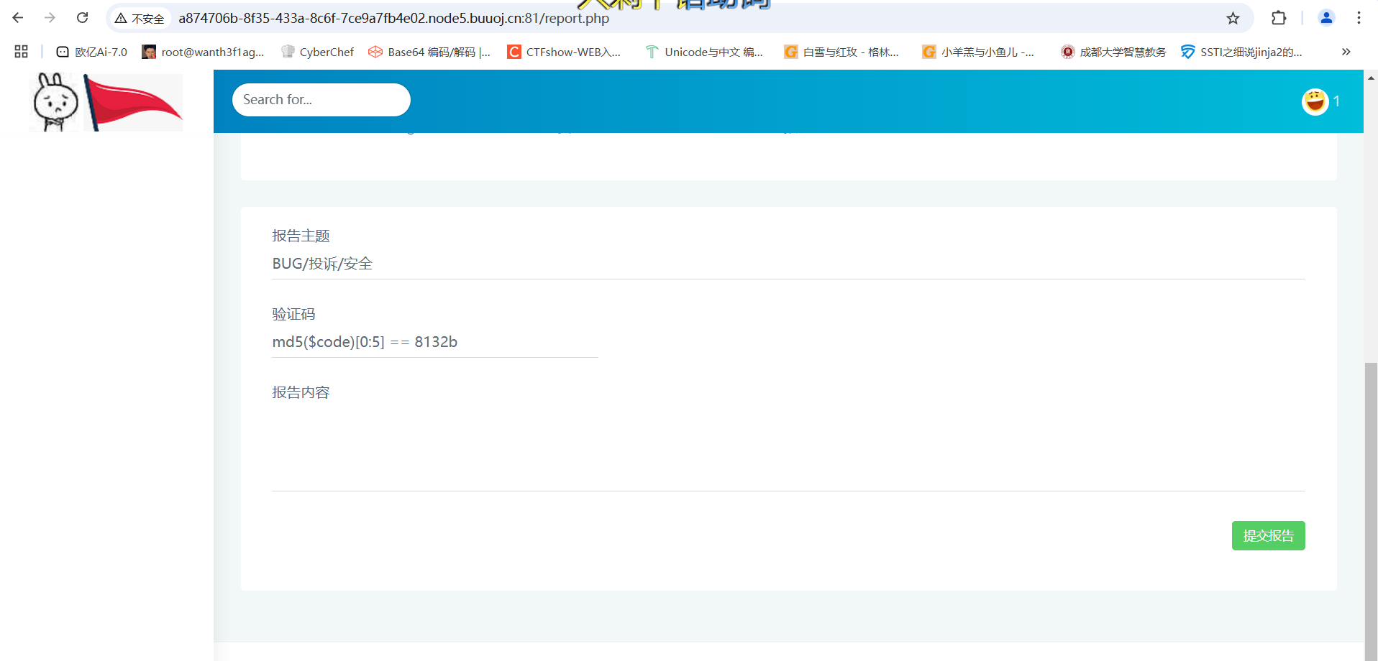Open the CTFshow-WEB bookmark
Screen dimensions: 1378x661
coord(564,52)
